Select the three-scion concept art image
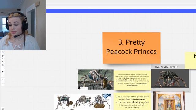196x110 pixels. tap(82, 102)
